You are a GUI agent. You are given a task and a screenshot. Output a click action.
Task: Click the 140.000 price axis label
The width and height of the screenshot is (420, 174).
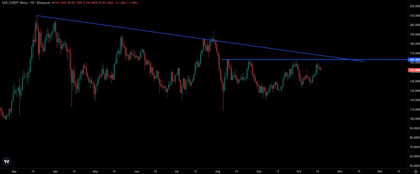pos(414,81)
